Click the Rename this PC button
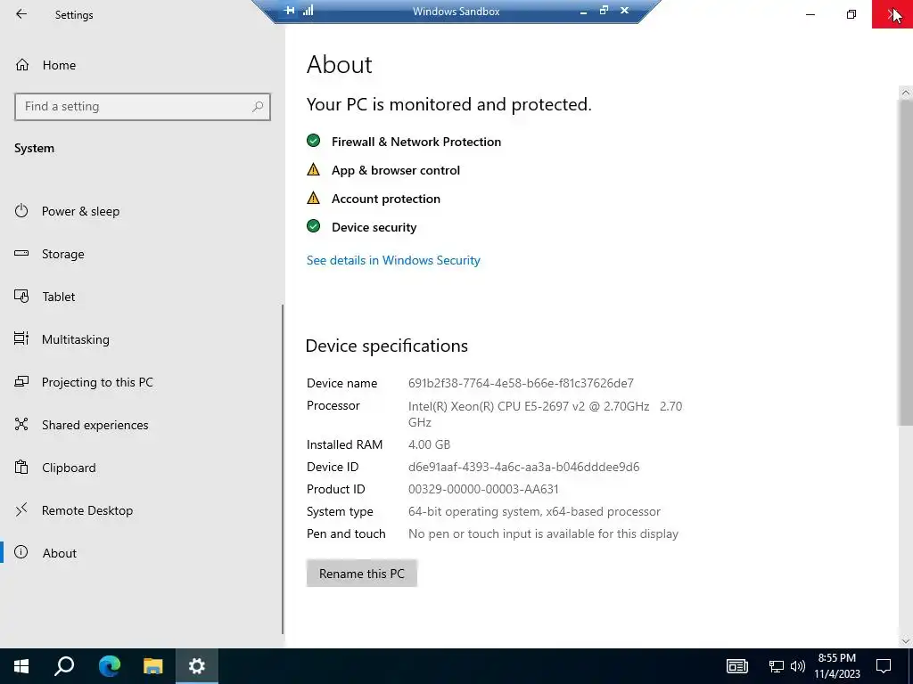The width and height of the screenshot is (913, 684). pyautogui.click(x=362, y=574)
